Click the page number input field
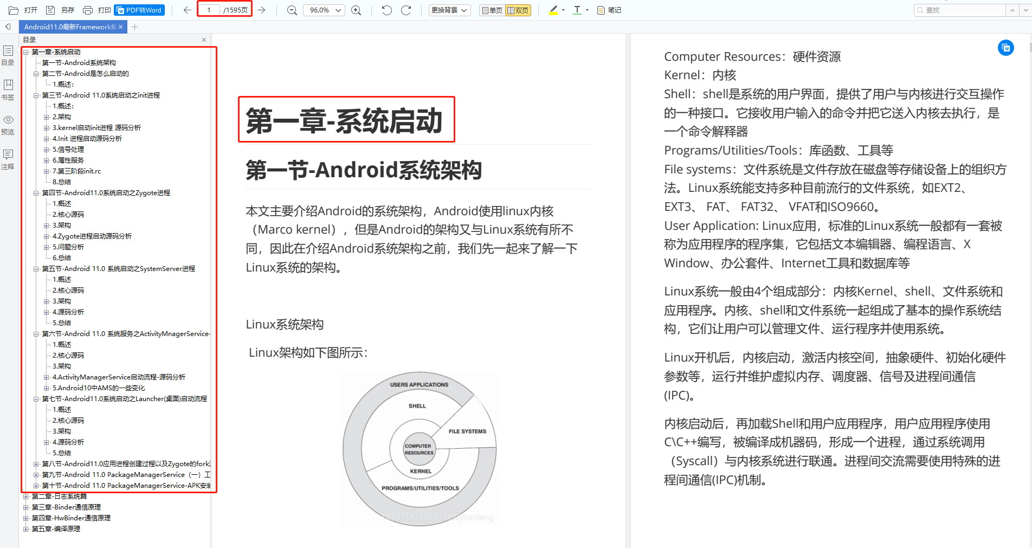 tap(209, 10)
